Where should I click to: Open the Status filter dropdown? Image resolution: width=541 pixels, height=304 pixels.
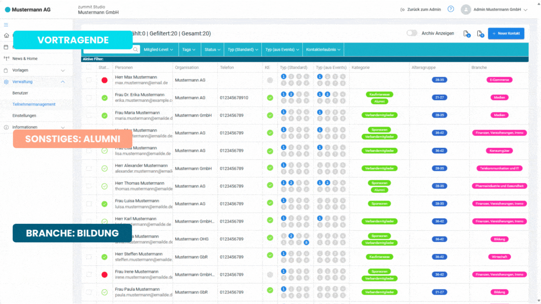click(213, 49)
